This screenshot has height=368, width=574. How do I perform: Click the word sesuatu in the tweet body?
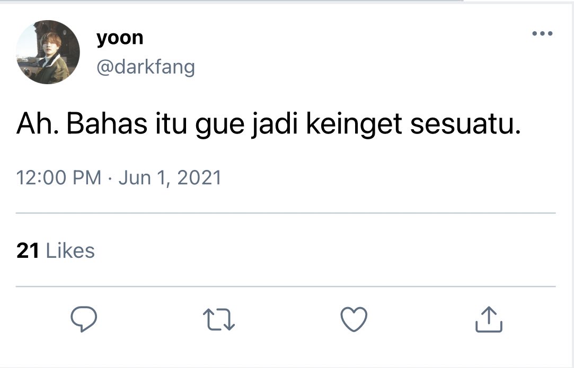(465, 124)
